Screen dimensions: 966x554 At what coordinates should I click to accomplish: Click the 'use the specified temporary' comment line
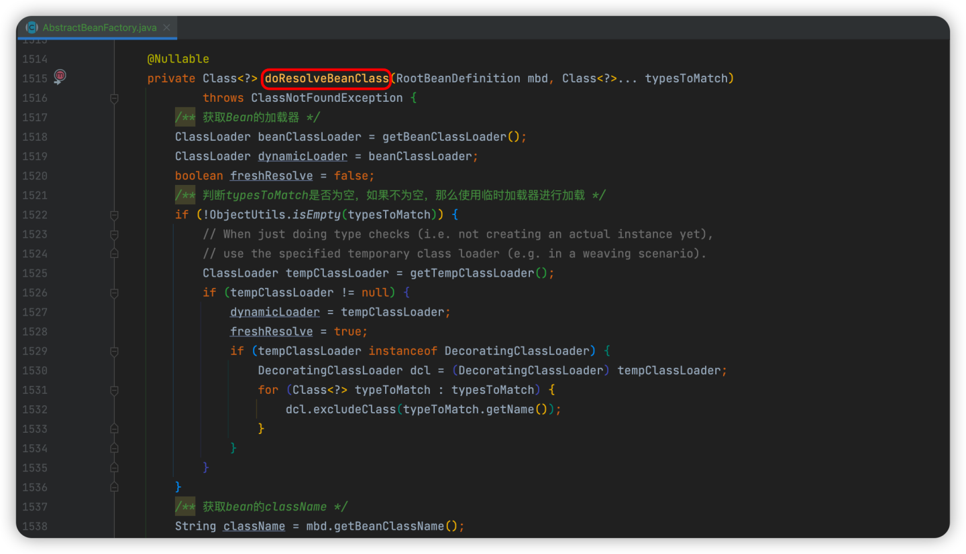[x=455, y=254]
